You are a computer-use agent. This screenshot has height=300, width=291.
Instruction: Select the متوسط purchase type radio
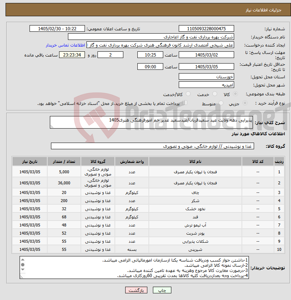(221, 103)
